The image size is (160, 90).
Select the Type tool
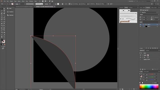tap(2, 15)
